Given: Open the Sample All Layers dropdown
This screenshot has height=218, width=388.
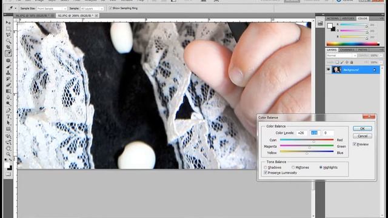Looking at the screenshot, I should coord(92,8).
